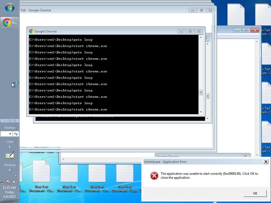Viewport: 271px width, 203px height.
Task: Expand the Links toolbar chevron
Action: (x=10, y=146)
